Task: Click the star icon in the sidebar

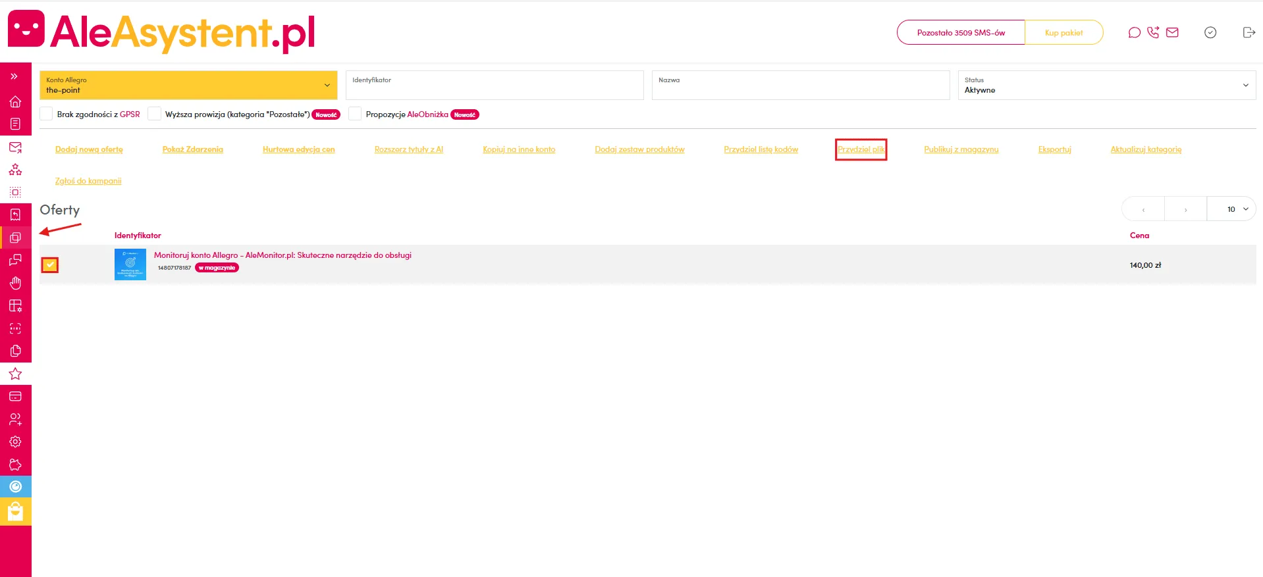Action: pyautogui.click(x=15, y=374)
